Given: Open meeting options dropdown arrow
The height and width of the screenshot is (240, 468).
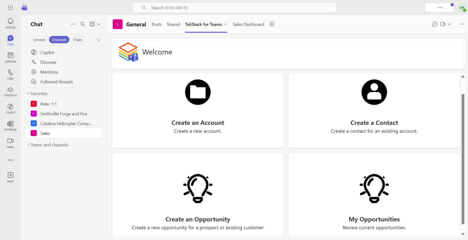Looking at the screenshot, I should pyautogui.click(x=449, y=24).
